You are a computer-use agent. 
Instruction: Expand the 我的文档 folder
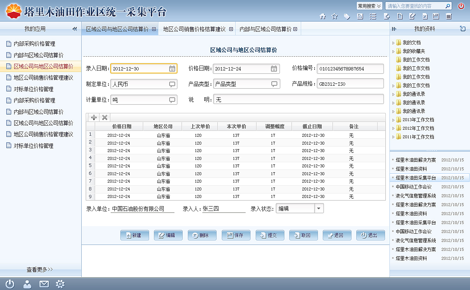393,43
